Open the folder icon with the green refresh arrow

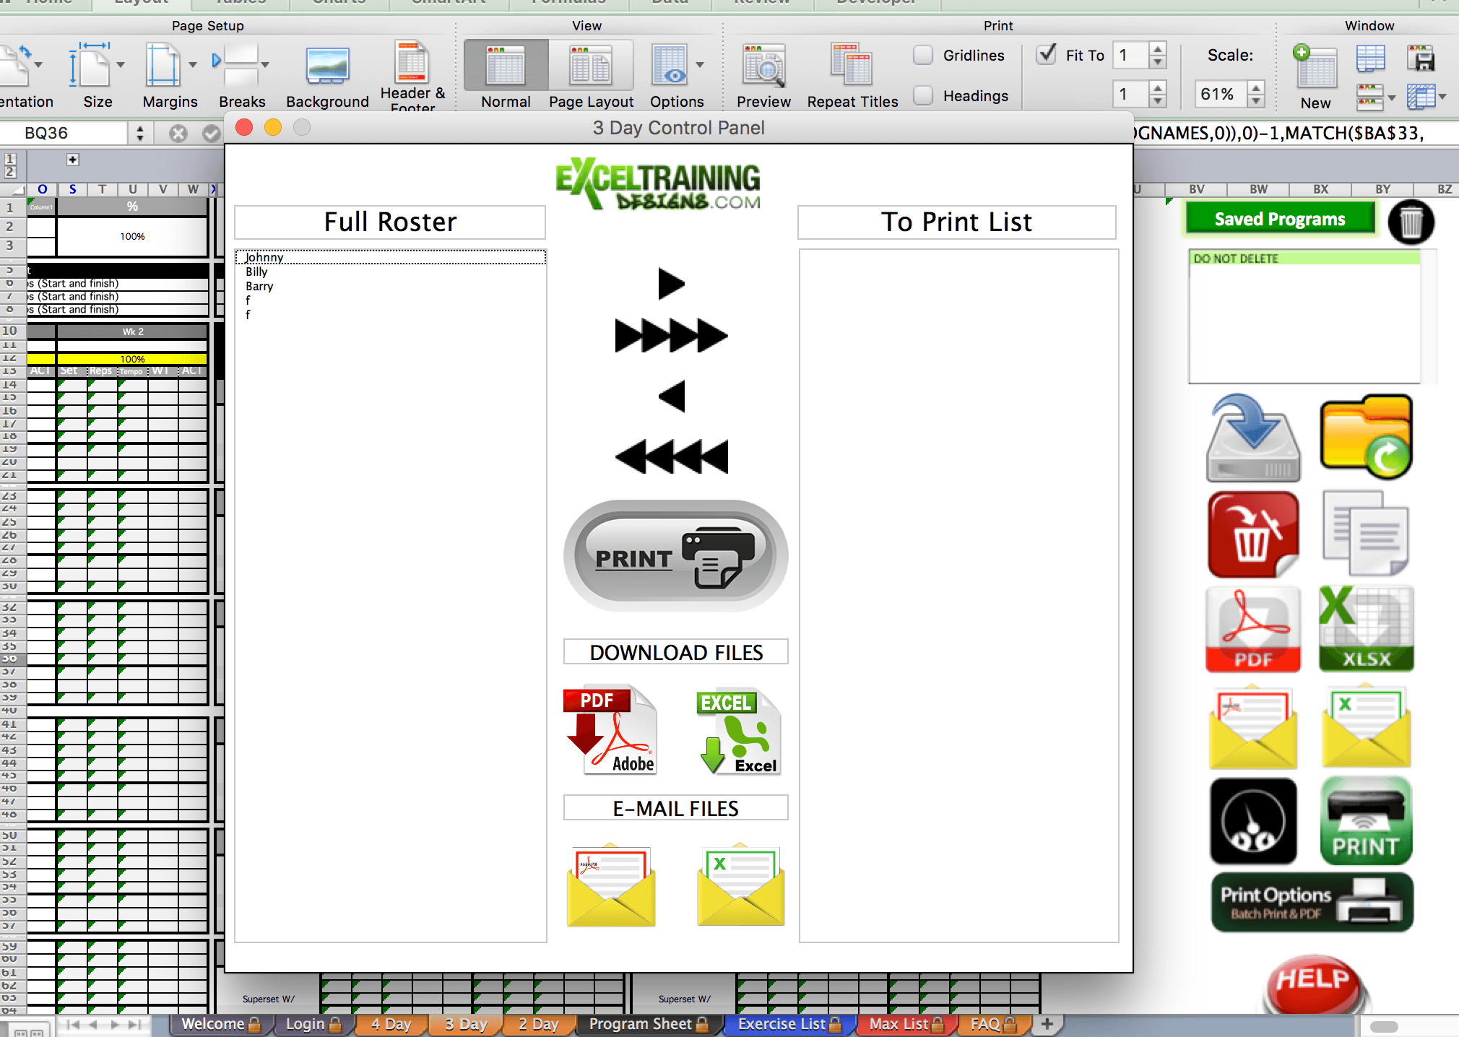coord(1365,436)
